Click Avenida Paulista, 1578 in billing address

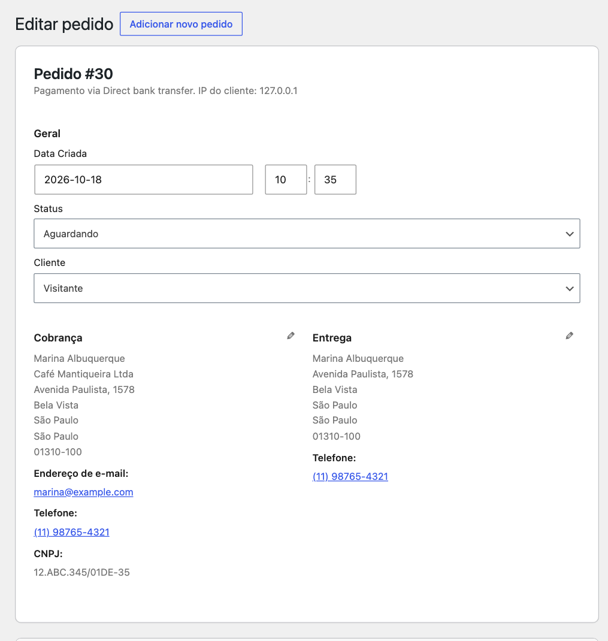(x=84, y=389)
